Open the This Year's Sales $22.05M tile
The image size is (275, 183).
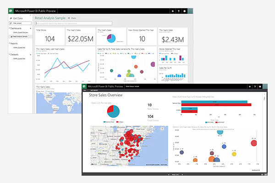(x=81, y=37)
